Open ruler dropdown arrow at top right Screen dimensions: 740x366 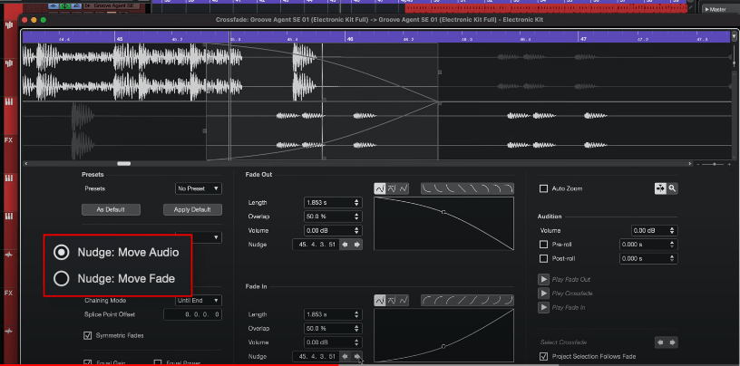[x=734, y=36]
